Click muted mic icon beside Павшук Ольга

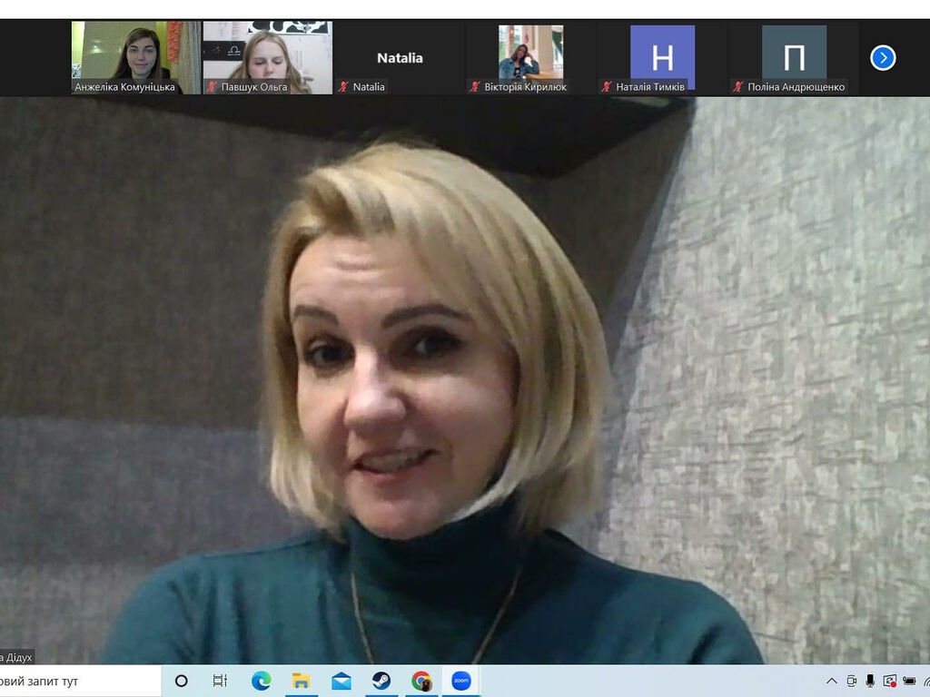click(213, 87)
